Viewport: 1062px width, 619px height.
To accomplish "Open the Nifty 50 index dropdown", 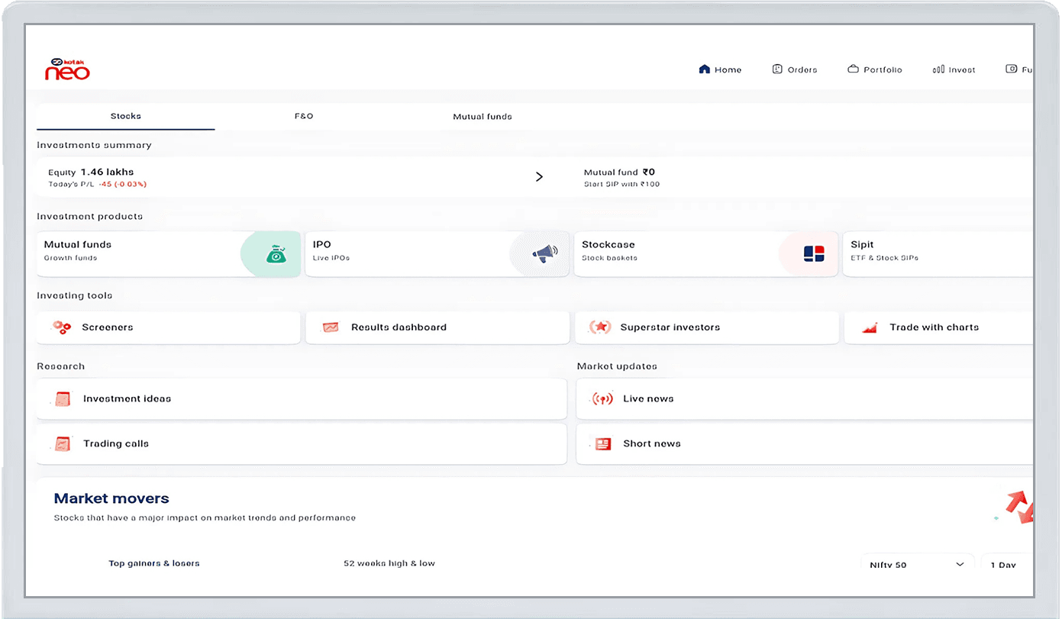I will pyautogui.click(x=917, y=565).
